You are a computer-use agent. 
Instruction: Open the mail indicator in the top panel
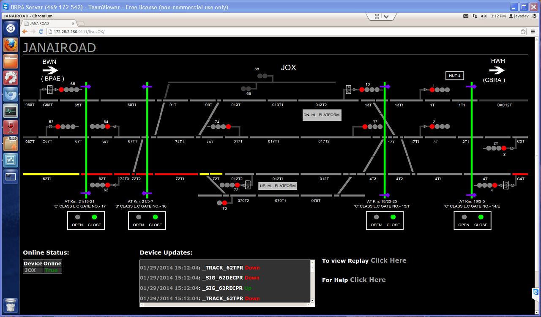pyautogui.click(x=465, y=16)
